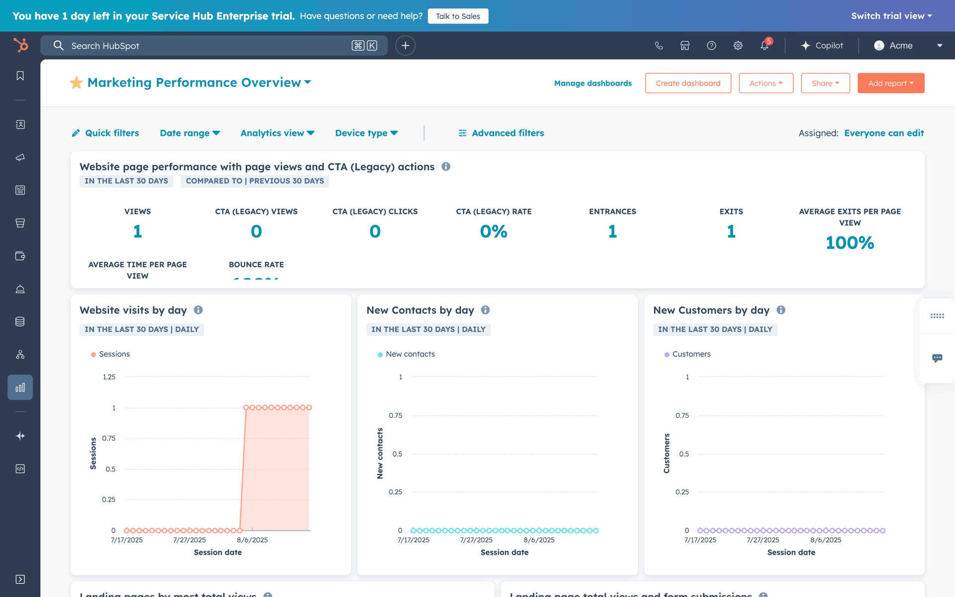The image size is (955, 597).
Task: Open the Settings gear icon
Action: (x=738, y=46)
